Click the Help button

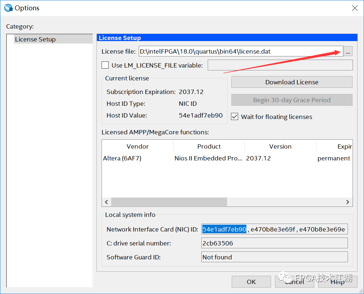[x=338, y=282]
